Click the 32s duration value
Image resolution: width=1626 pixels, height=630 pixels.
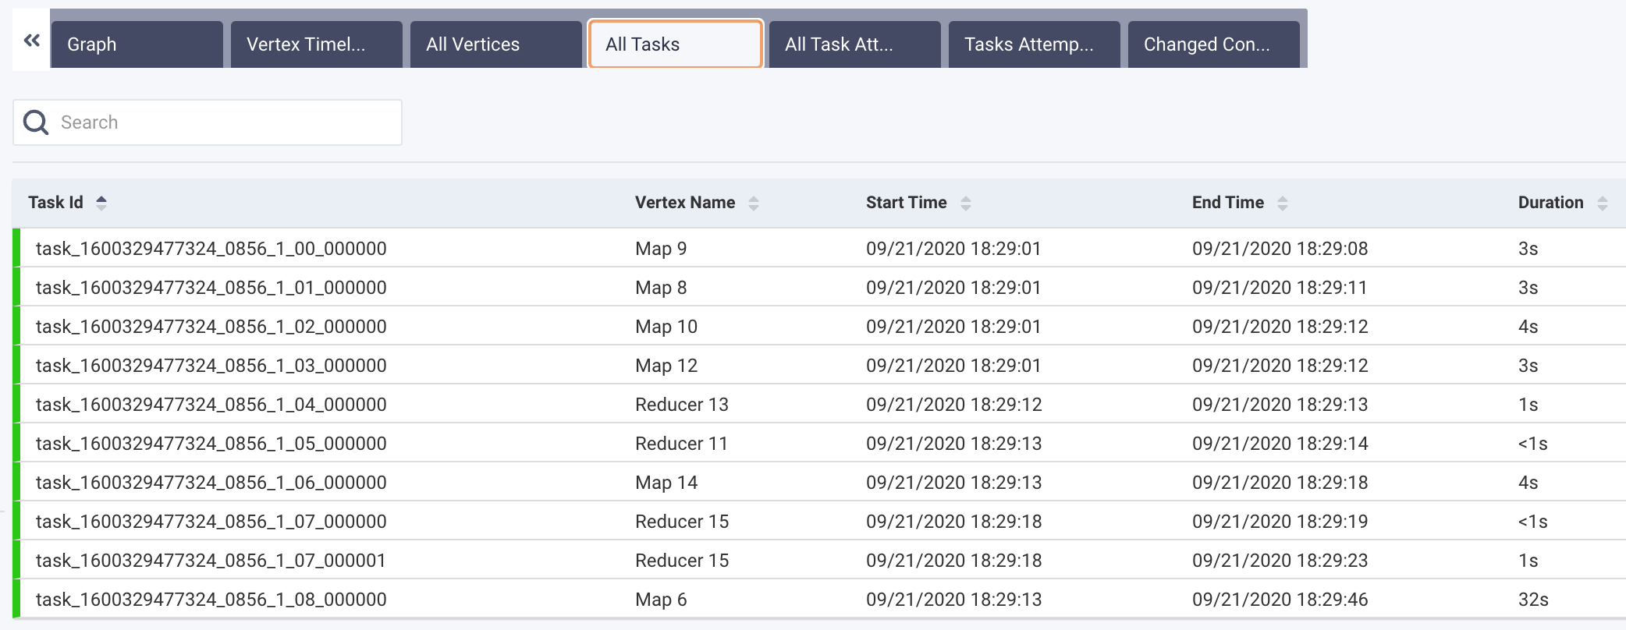coord(1533,600)
